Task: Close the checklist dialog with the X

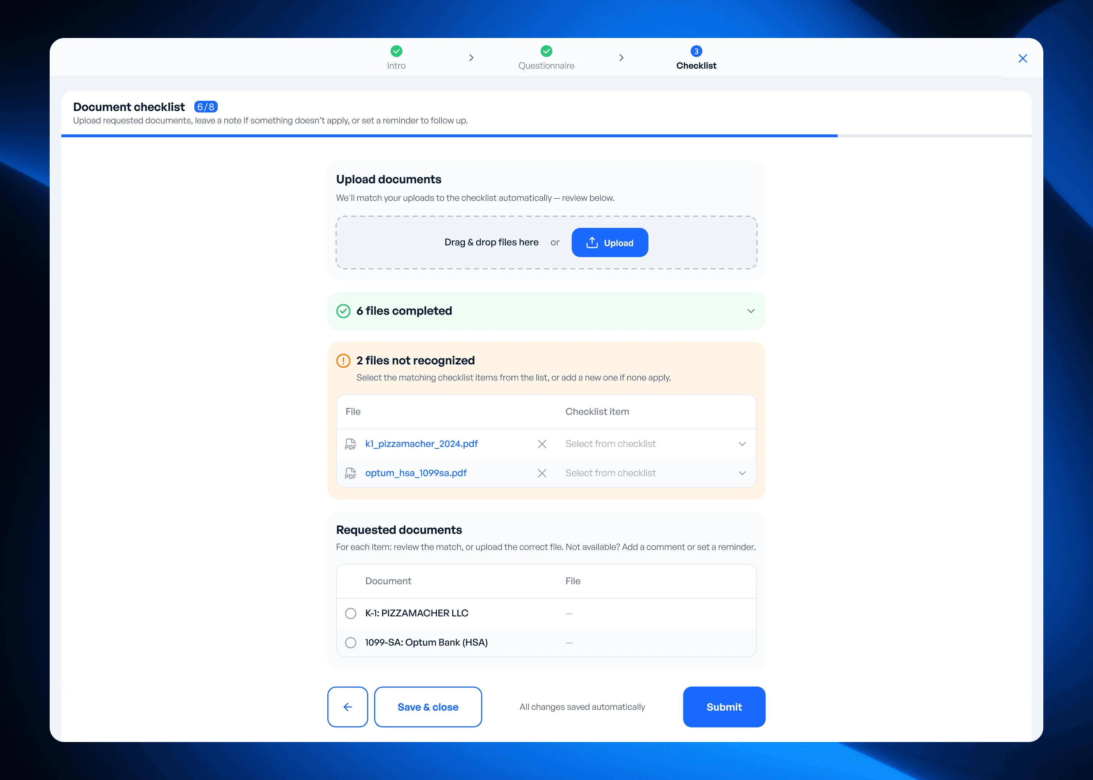Action: [x=1022, y=58]
